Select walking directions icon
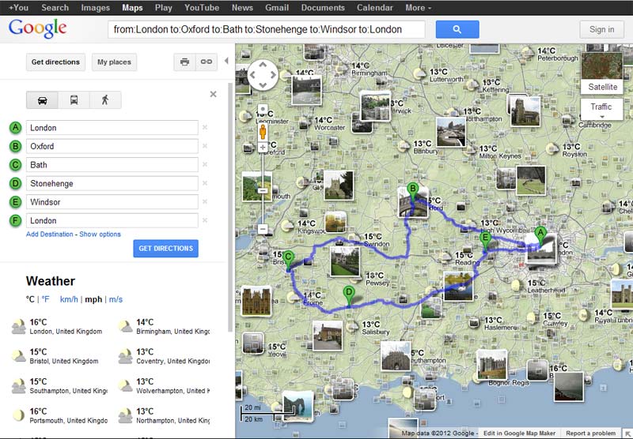 point(104,100)
